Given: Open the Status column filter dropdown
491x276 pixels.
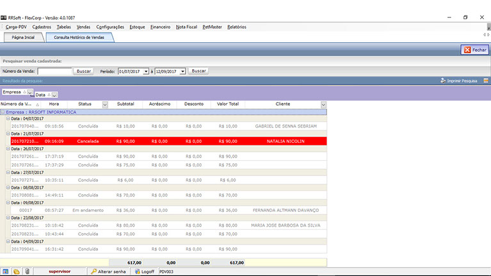Looking at the screenshot, I should pos(104,104).
